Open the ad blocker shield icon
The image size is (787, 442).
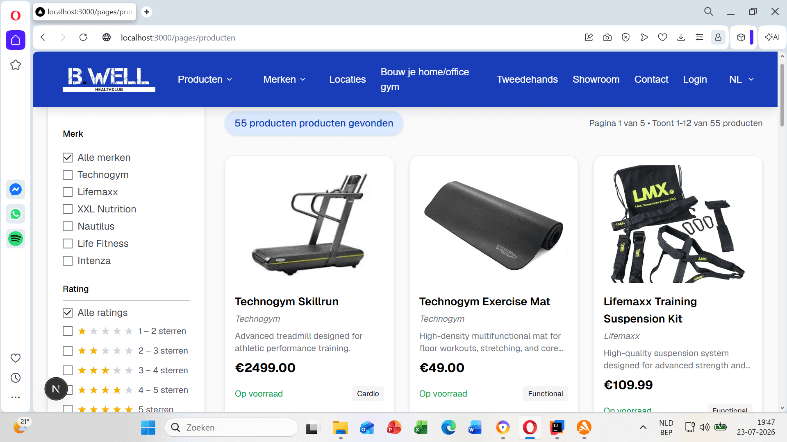click(626, 38)
